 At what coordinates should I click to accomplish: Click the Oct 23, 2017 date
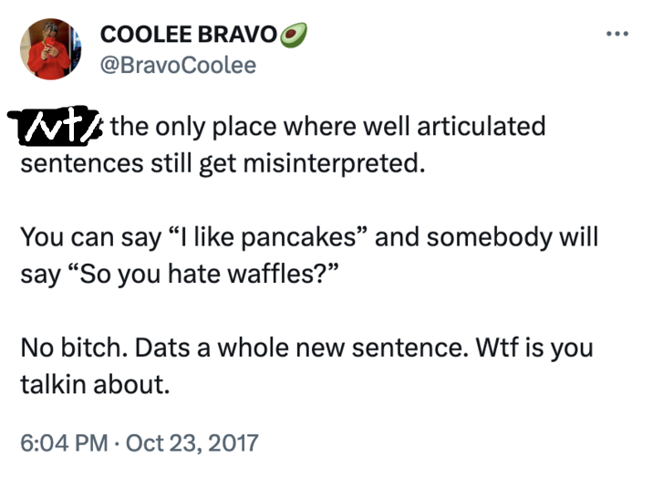point(192,443)
